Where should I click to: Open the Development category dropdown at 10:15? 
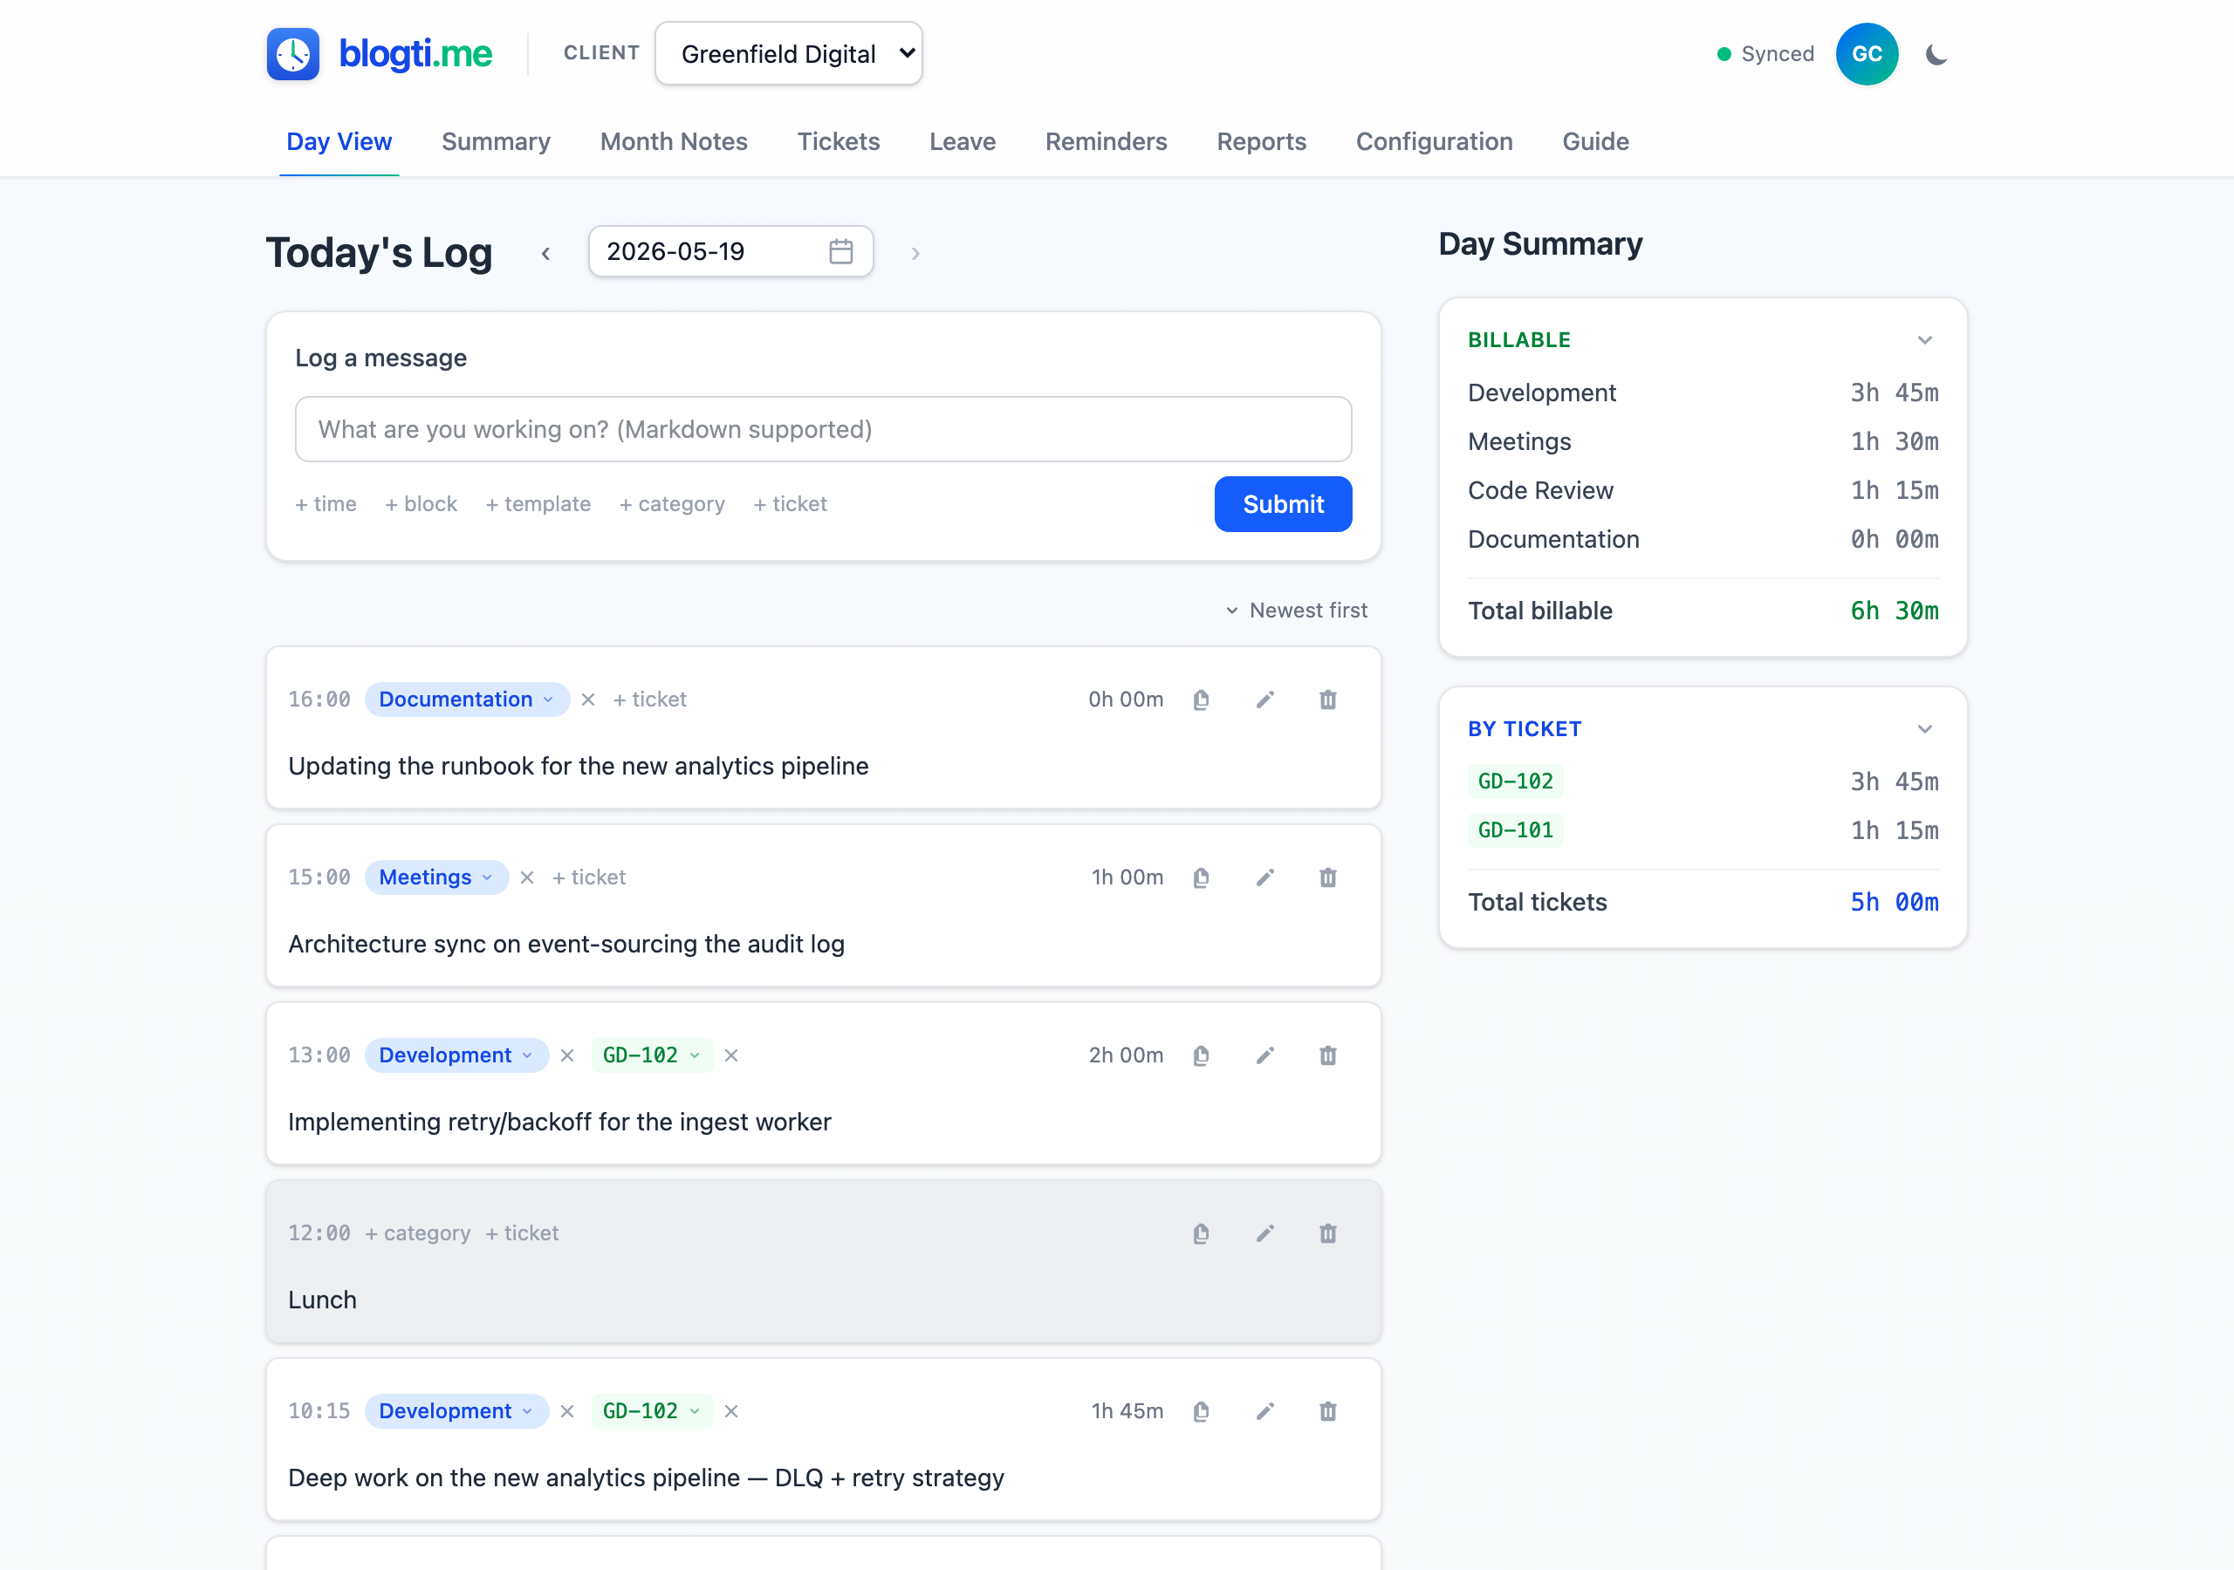[456, 1411]
